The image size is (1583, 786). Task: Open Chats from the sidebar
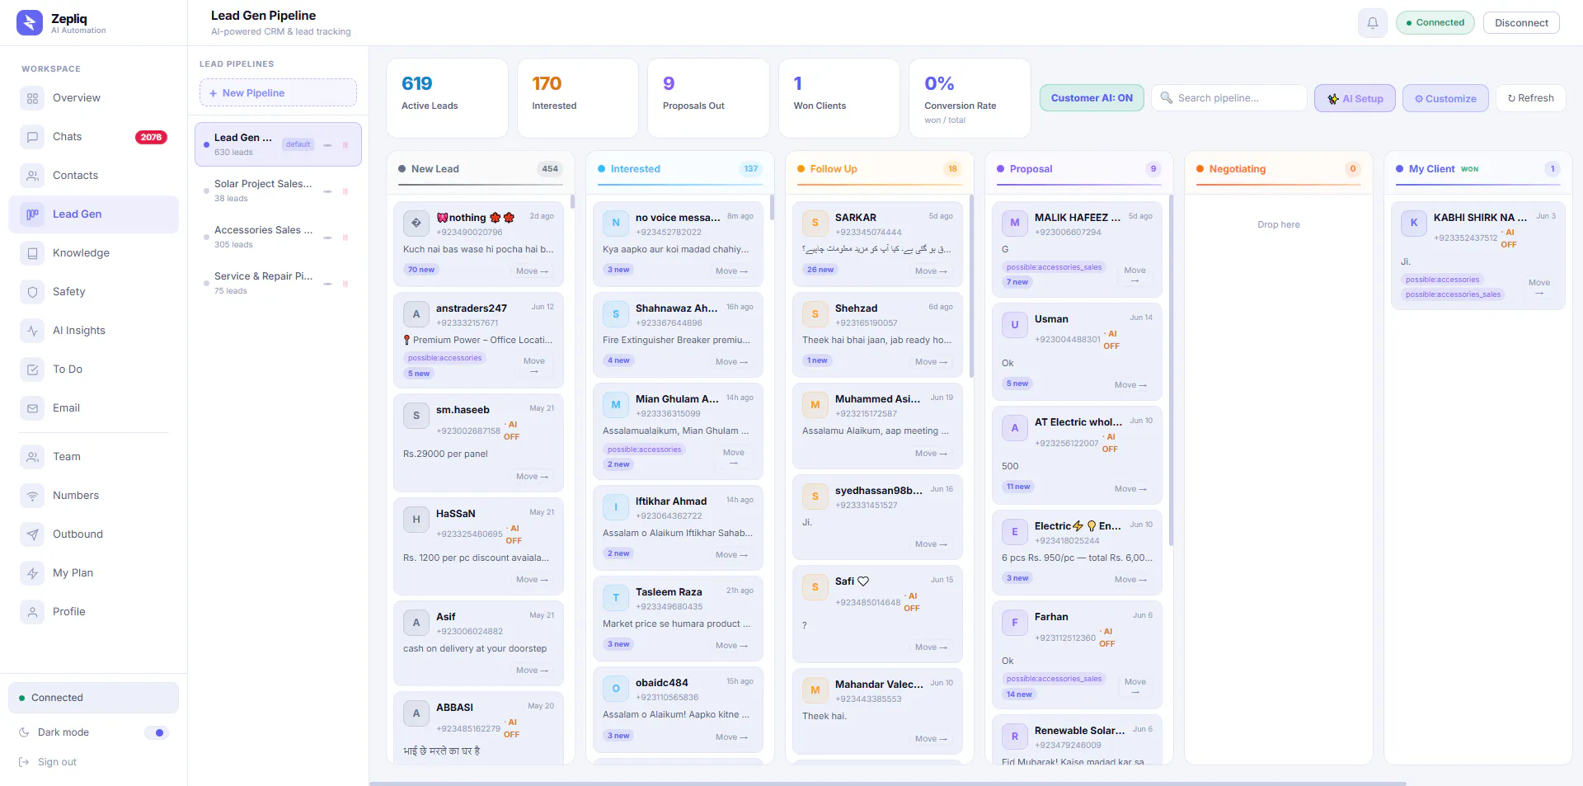pyautogui.click(x=93, y=137)
